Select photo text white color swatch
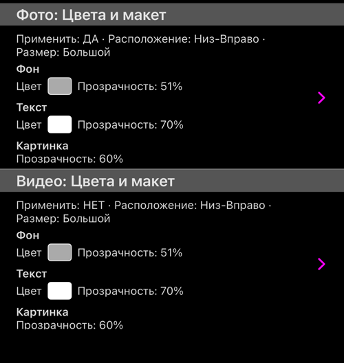The image size is (344, 363). tap(60, 124)
